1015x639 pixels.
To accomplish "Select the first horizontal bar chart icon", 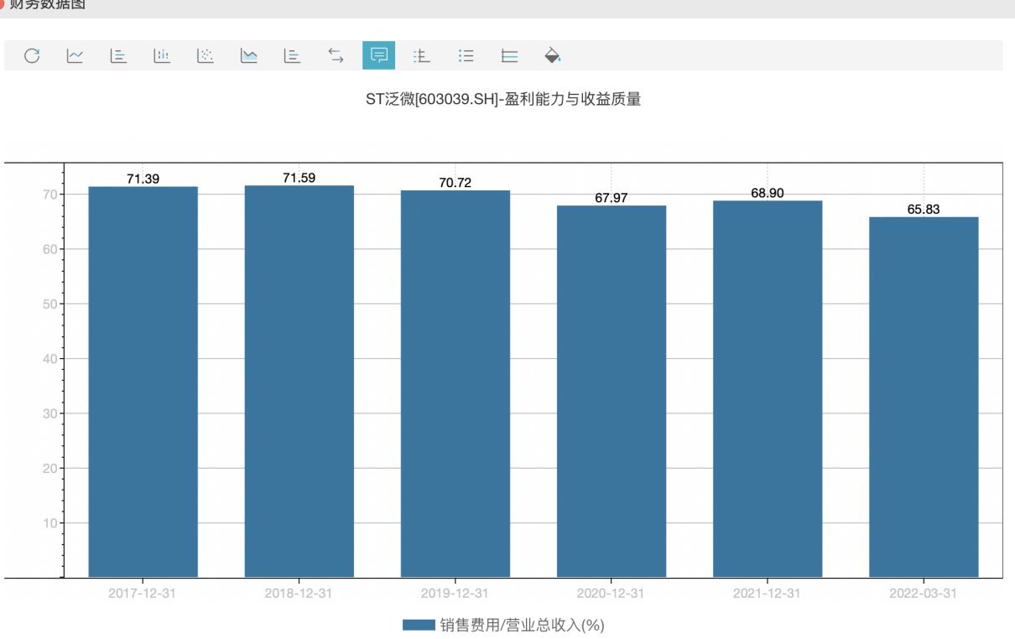I will tap(118, 56).
